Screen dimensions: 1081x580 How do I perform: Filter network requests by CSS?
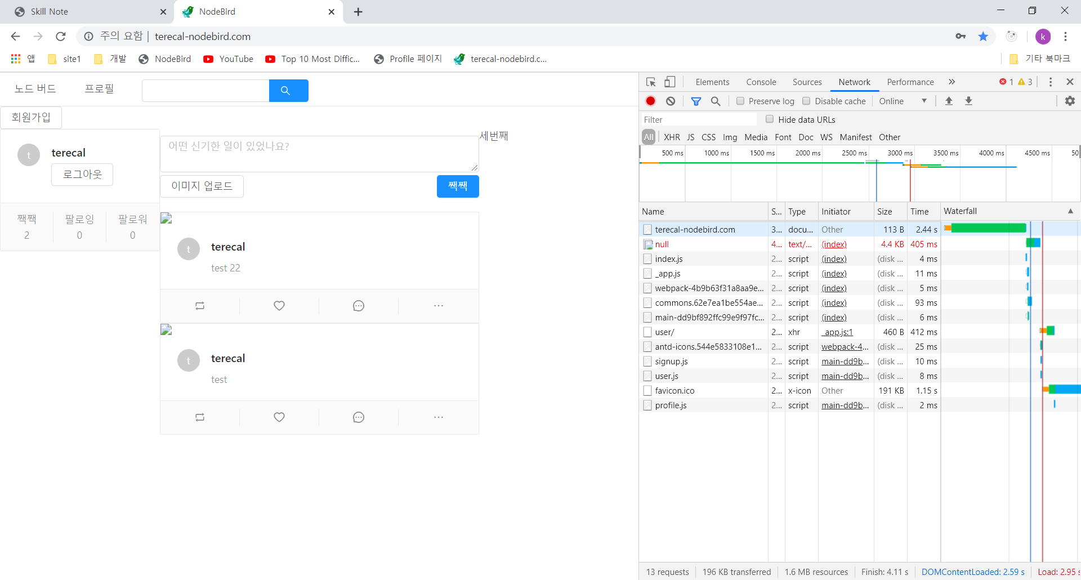[708, 137]
